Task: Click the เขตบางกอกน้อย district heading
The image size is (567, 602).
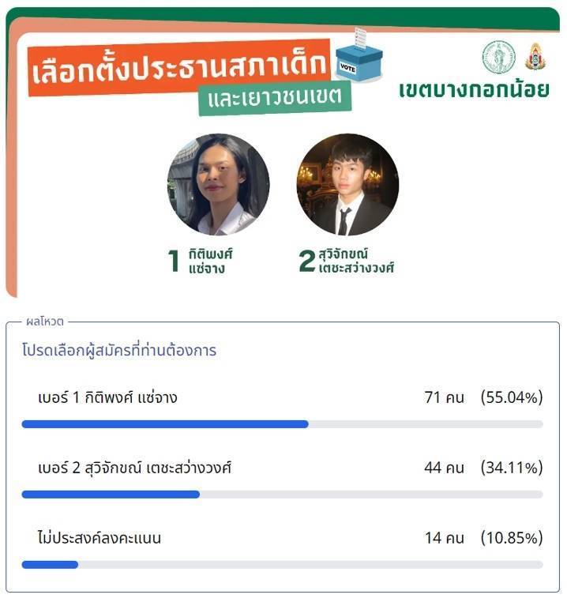Action: tap(474, 90)
